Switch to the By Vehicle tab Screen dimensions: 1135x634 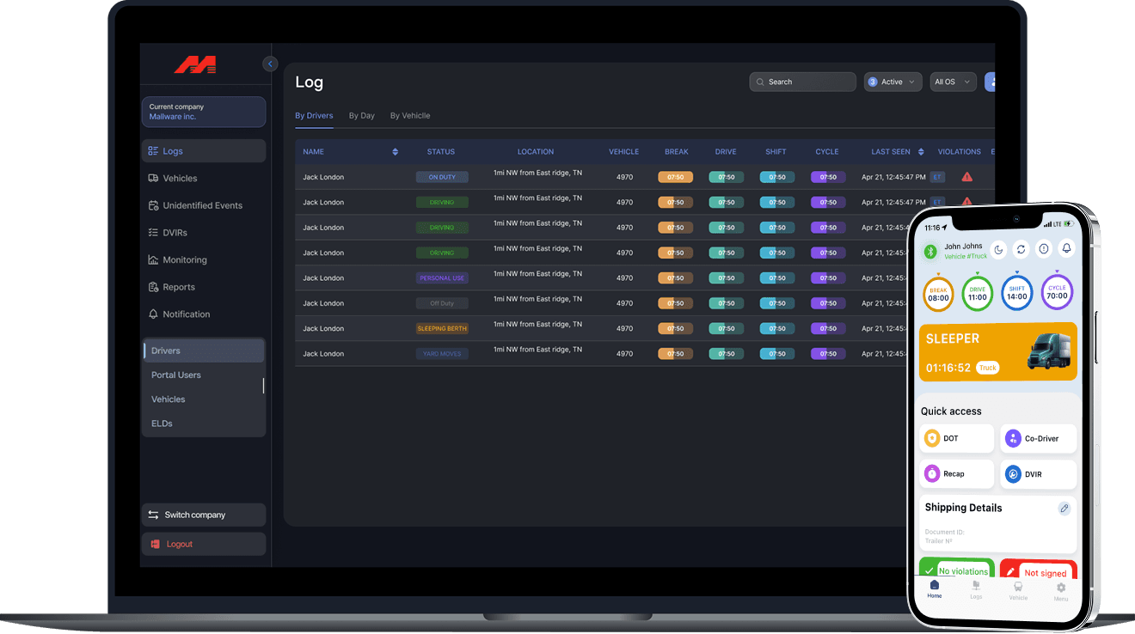click(x=410, y=116)
